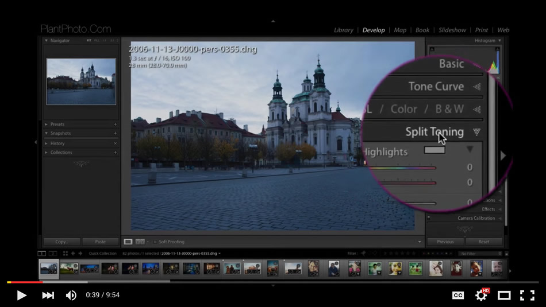Filter by flagged status icon
This screenshot has height=307, width=546.
point(363,254)
